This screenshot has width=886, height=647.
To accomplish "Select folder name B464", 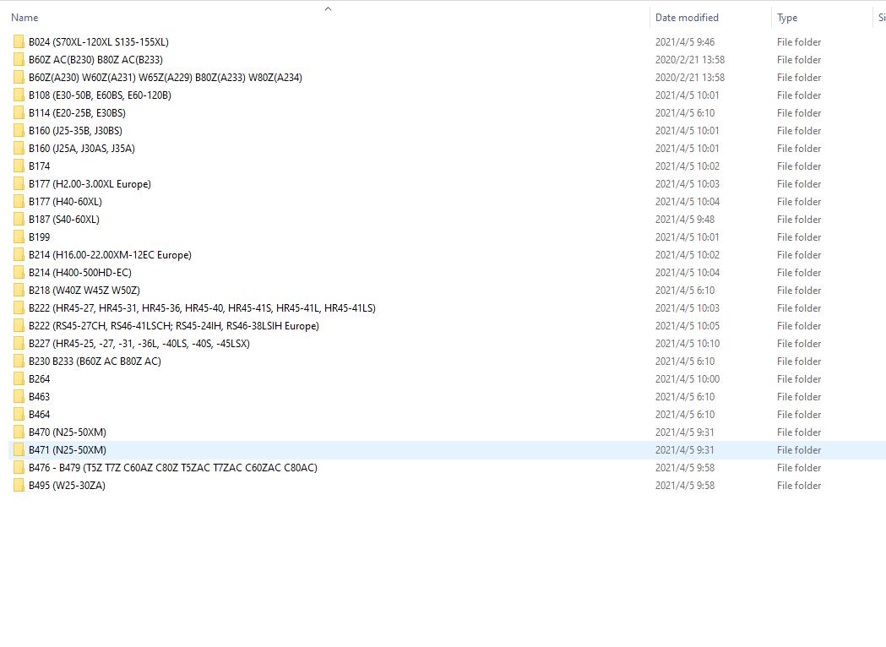I will (39, 414).
